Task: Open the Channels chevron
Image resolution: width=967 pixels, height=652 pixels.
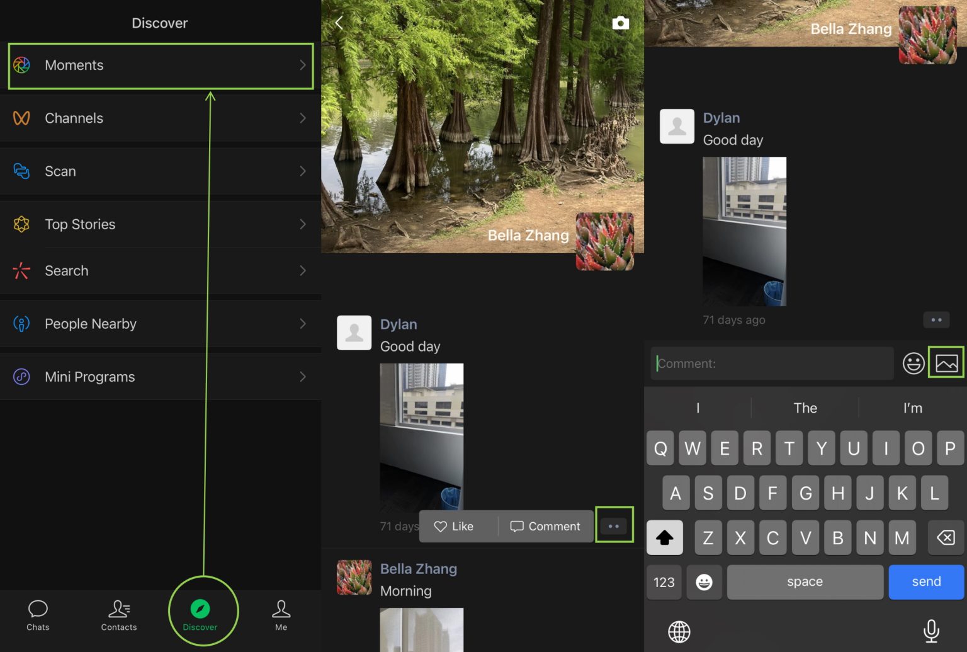Action: [303, 118]
